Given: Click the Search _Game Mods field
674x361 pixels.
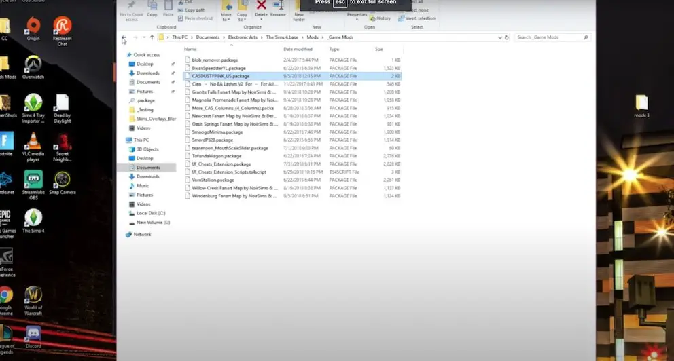Looking at the screenshot, I should coord(552,37).
